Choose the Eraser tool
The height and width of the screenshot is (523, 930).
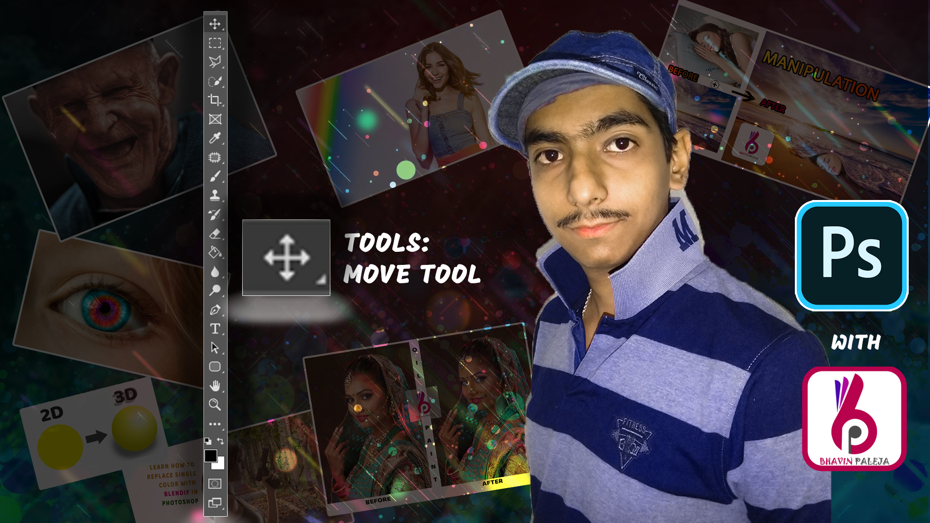pyautogui.click(x=215, y=233)
